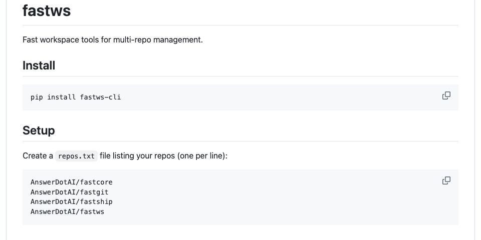Click the 'pip install fastws-cli' code line
Viewport: 481px width, 240px height.
click(x=76, y=97)
